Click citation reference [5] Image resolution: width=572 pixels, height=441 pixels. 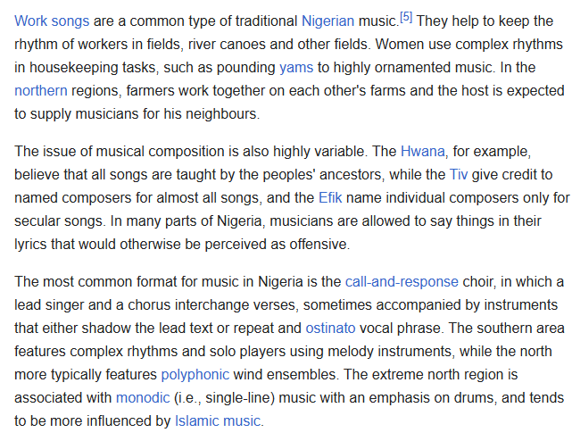click(406, 17)
